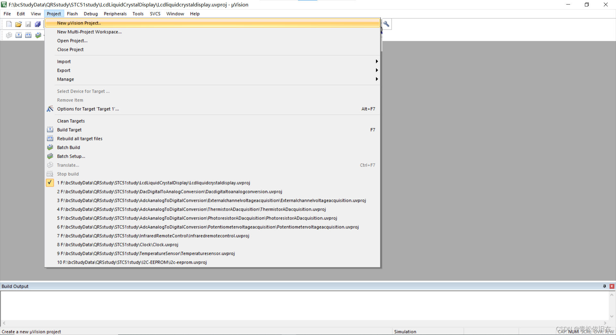Open Options for Target 'Target 1'

click(x=212, y=109)
